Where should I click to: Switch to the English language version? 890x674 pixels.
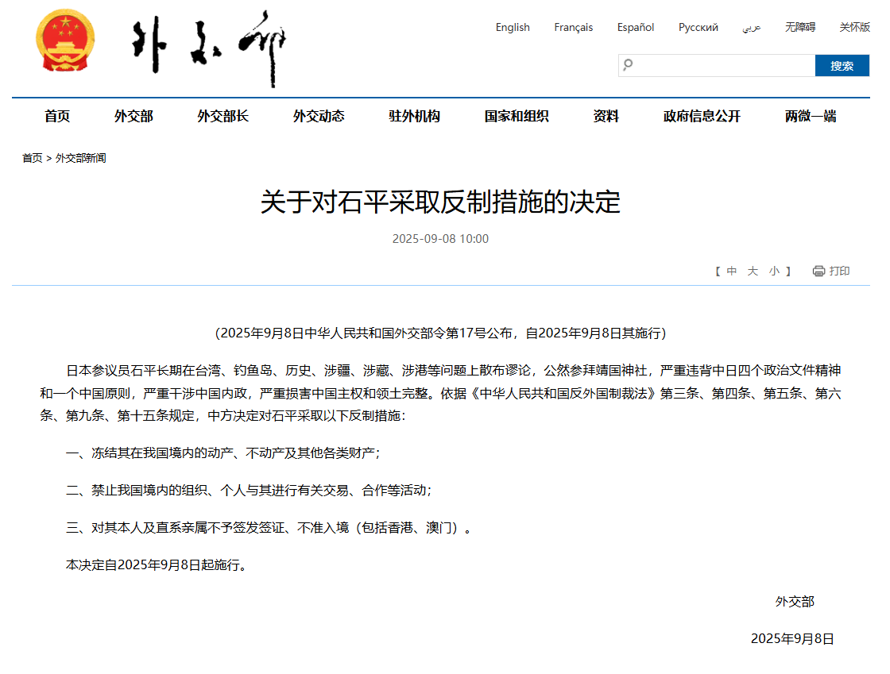(513, 27)
